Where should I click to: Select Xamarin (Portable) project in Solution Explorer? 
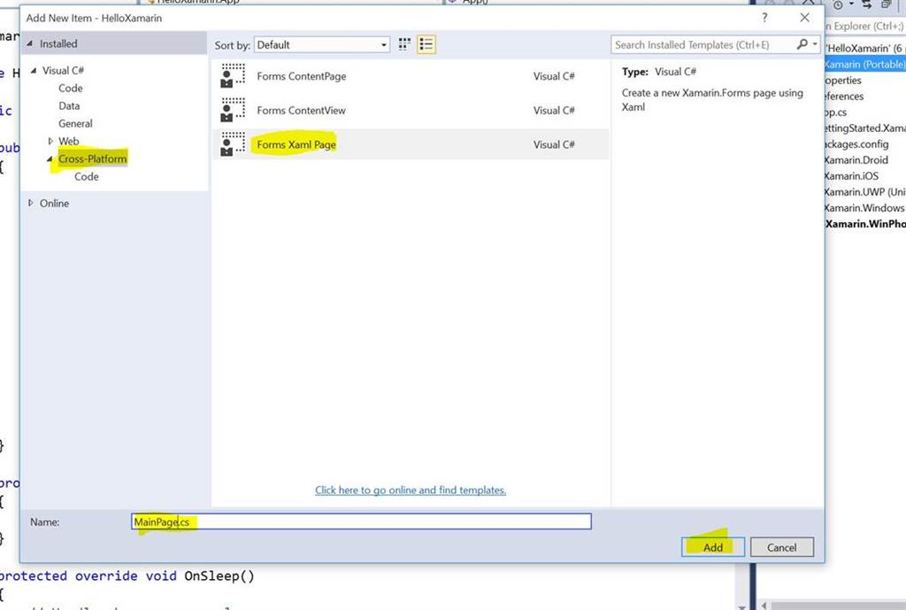pyautogui.click(x=864, y=64)
